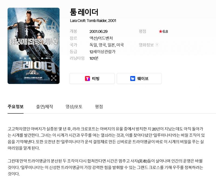
Task: Click the 영화정보 label text
Action: (146, 45)
